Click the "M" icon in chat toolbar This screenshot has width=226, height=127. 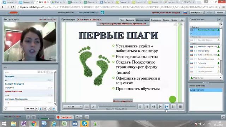(x=45, y=109)
